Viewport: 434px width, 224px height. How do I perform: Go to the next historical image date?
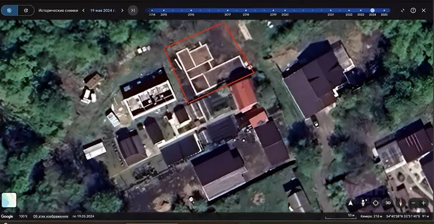click(122, 10)
